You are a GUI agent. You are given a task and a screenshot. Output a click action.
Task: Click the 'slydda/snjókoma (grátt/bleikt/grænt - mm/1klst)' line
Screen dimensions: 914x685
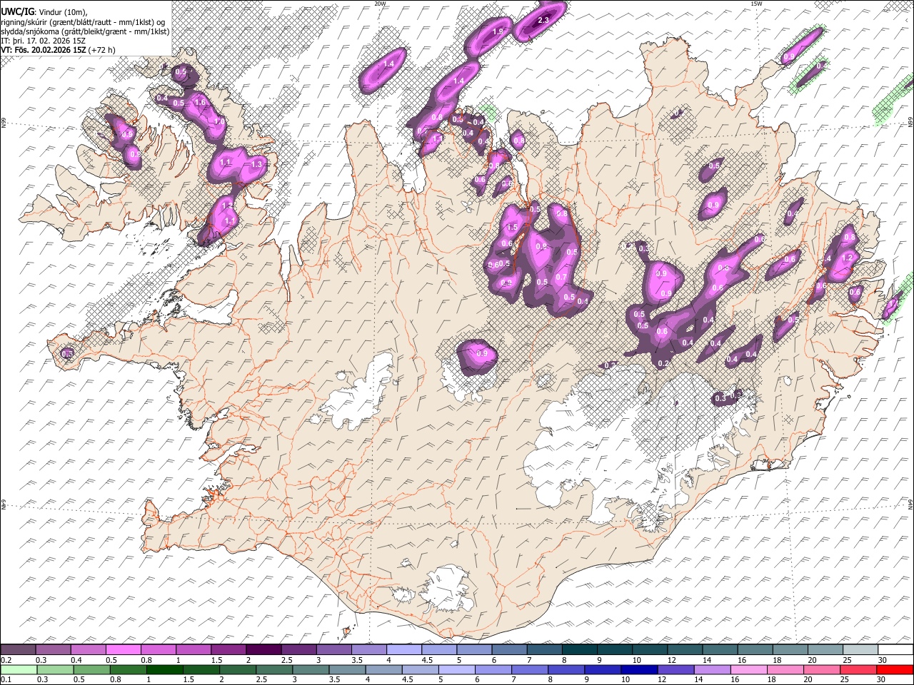click(85, 31)
